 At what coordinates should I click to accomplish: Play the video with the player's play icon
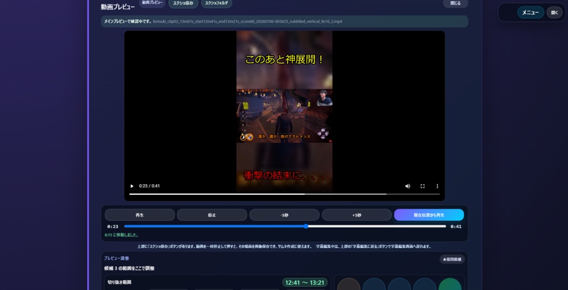132,186
